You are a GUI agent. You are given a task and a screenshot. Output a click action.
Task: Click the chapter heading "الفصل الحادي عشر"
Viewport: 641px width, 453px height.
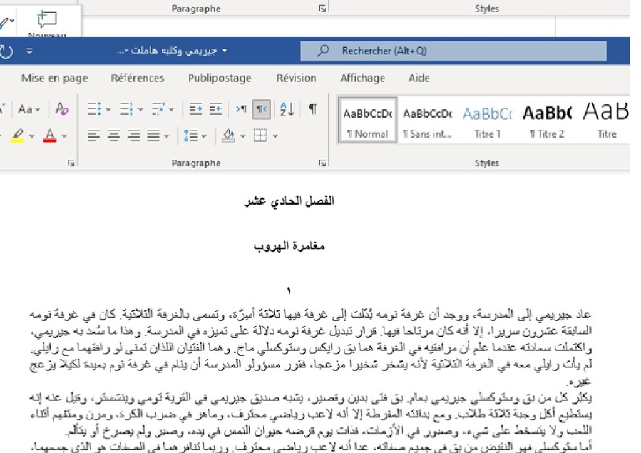289,201
